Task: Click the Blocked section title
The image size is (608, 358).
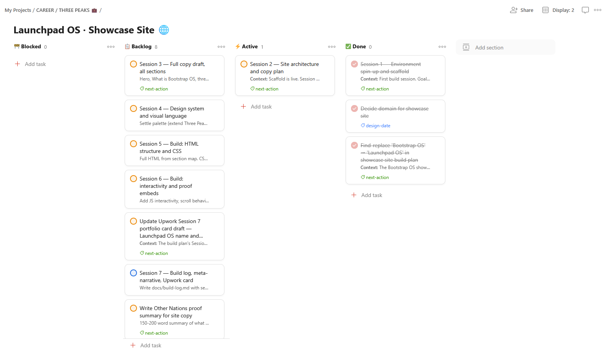Action: [x=31, y=46]
